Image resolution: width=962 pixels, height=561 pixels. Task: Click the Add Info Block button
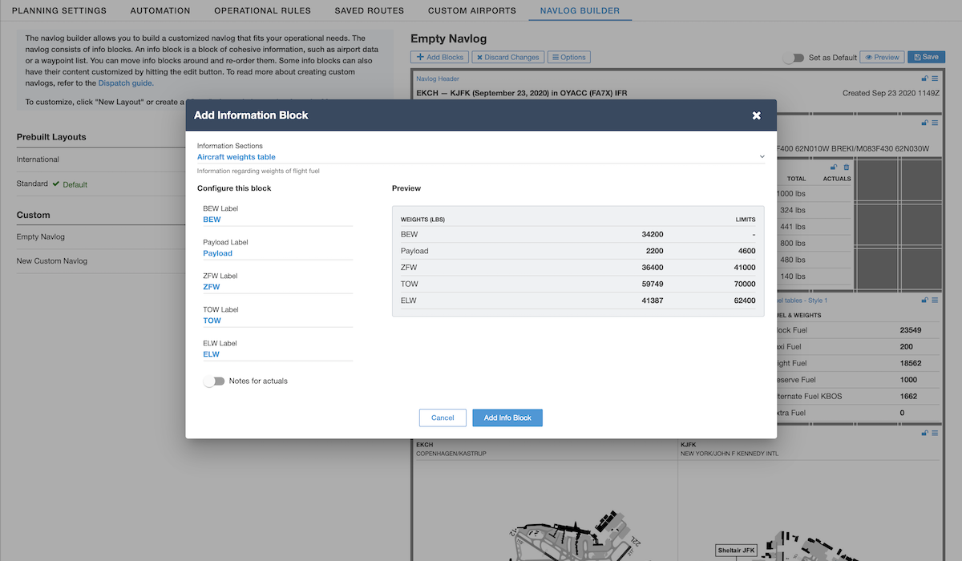(x=507, y=418)
